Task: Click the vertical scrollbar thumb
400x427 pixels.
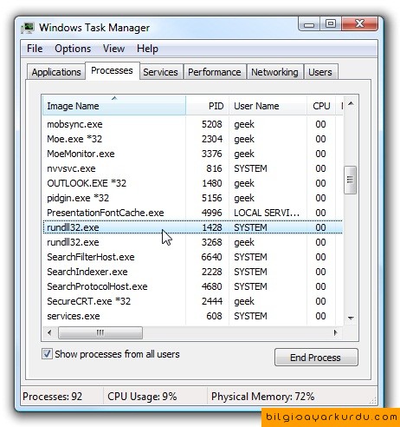Action: (351, 180)
